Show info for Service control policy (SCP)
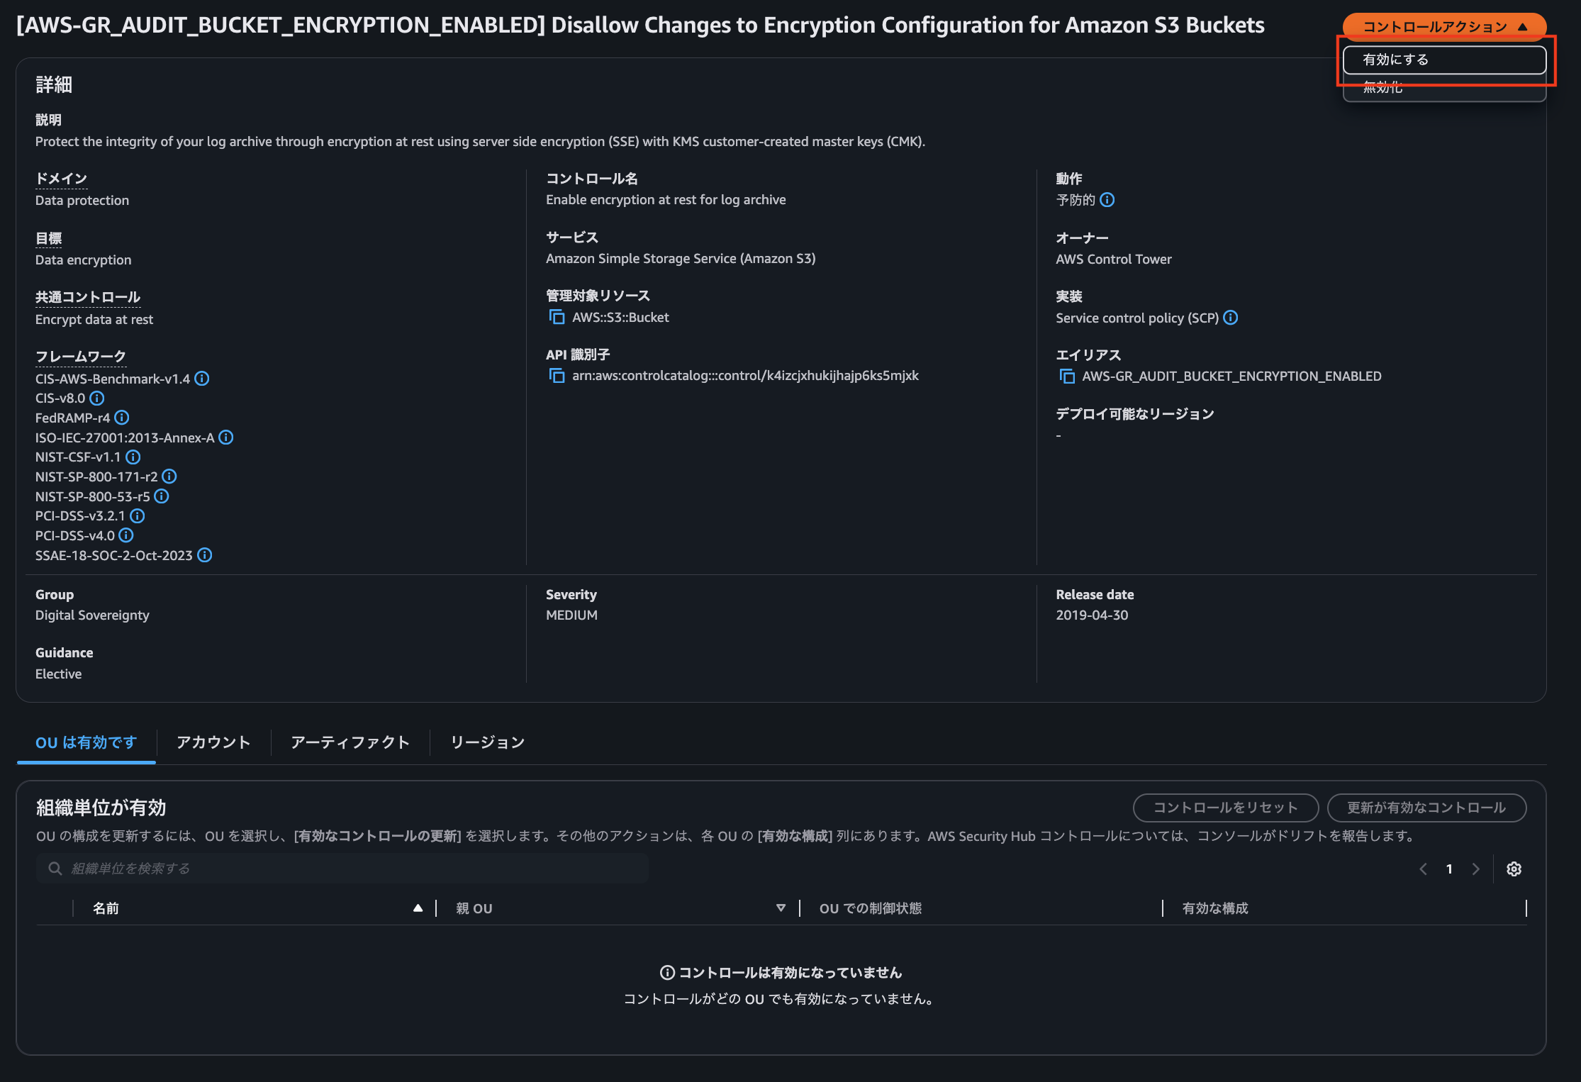The height and width of the screenshot is (1082, 1581). point(1231,318)
